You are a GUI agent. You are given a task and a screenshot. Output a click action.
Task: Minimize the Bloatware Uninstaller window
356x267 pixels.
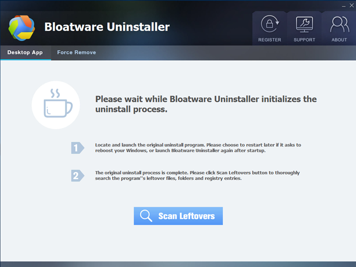(x=344, y=6)
